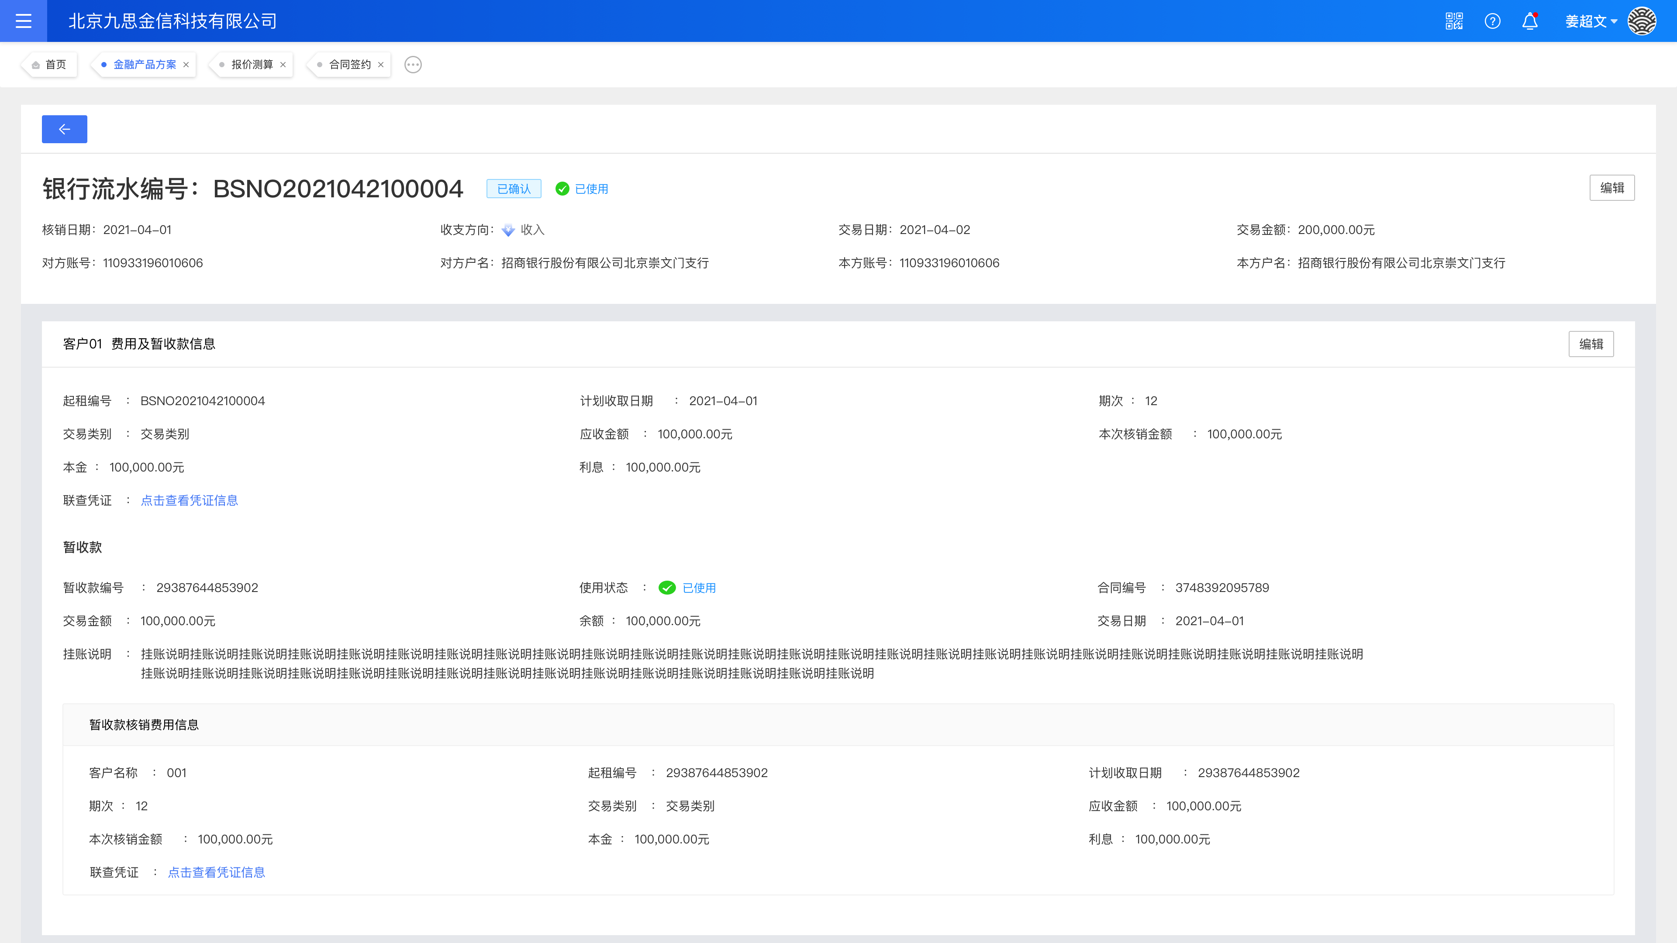
Task: Select 核销日期 value 2021-04-01
Action: pyautogui.click(x=138, y=230)
